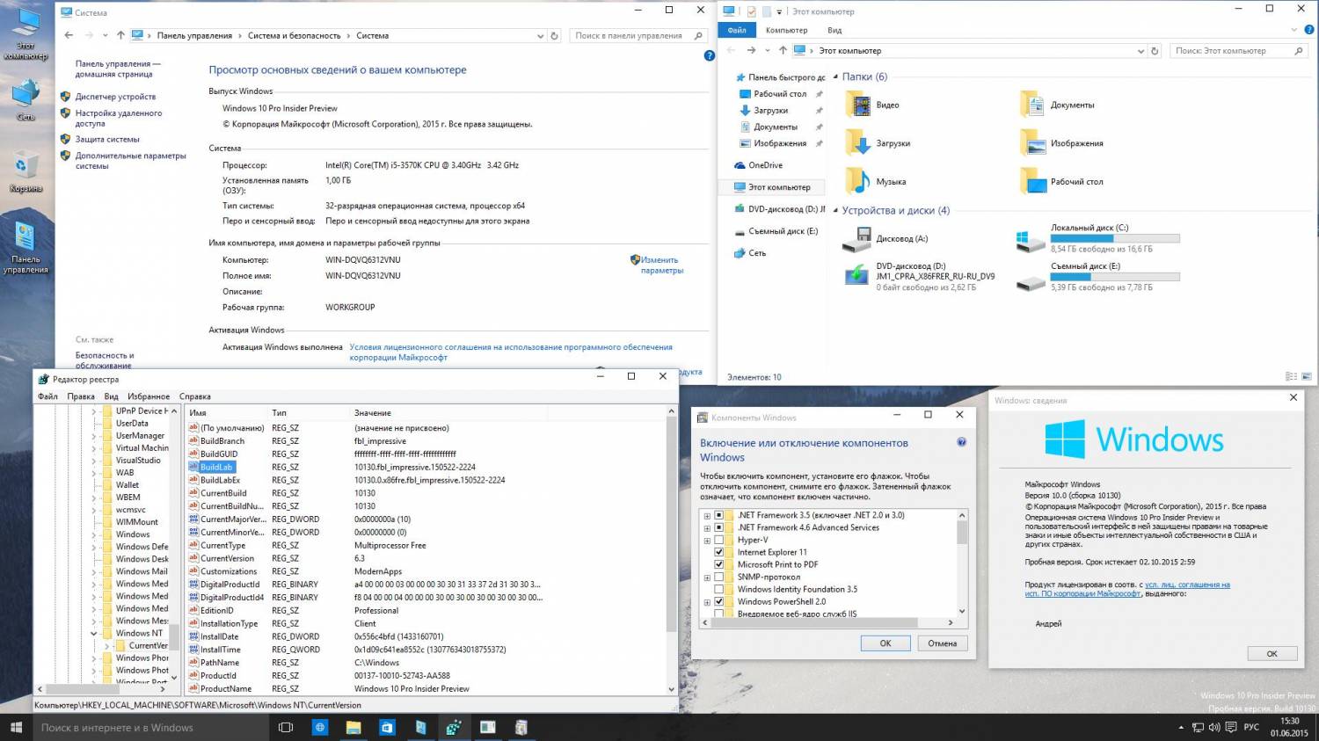Image resolution: width=1319 pixels, height=741 pixels.
Task: Click Изменить параметры link
Action: 661,265
